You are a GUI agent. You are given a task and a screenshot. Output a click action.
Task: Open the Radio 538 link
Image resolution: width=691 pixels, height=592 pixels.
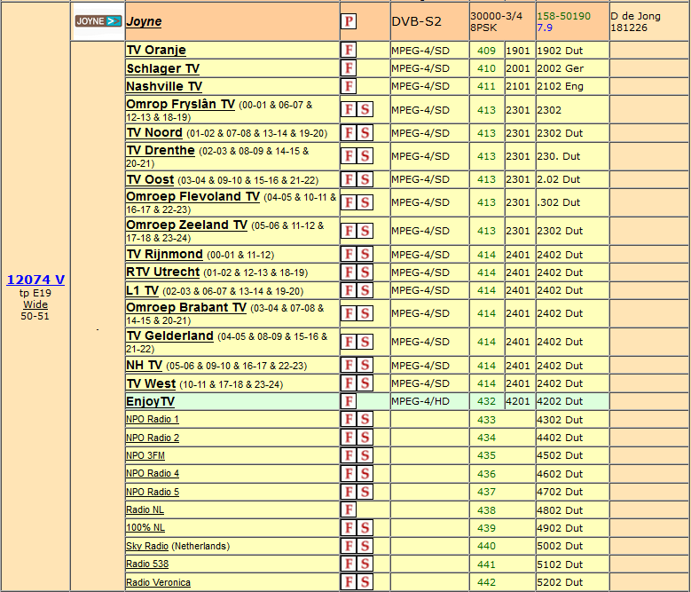(147, 564)
